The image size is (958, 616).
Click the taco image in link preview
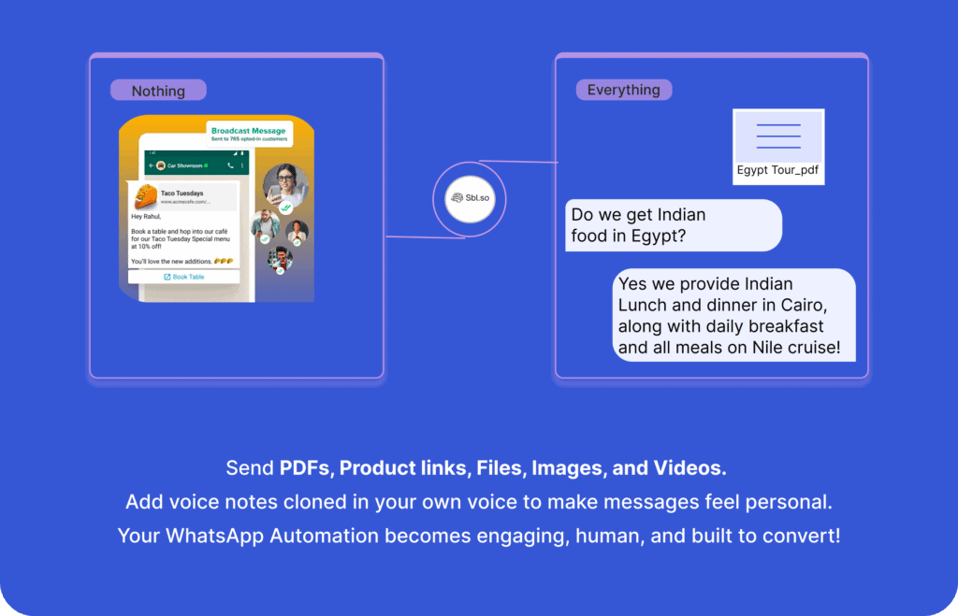click(145, 197)
